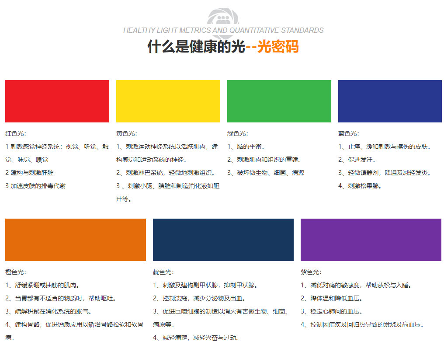Select the "靛色光" label
Viewport: 444px width, 345px height.
(162, 270)
